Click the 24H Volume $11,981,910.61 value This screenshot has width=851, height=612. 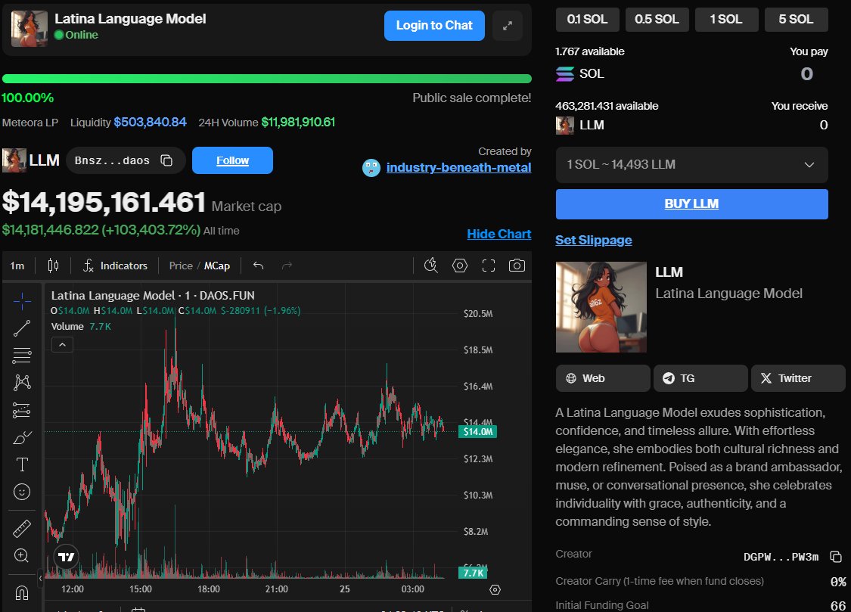(x=298, y=122)
